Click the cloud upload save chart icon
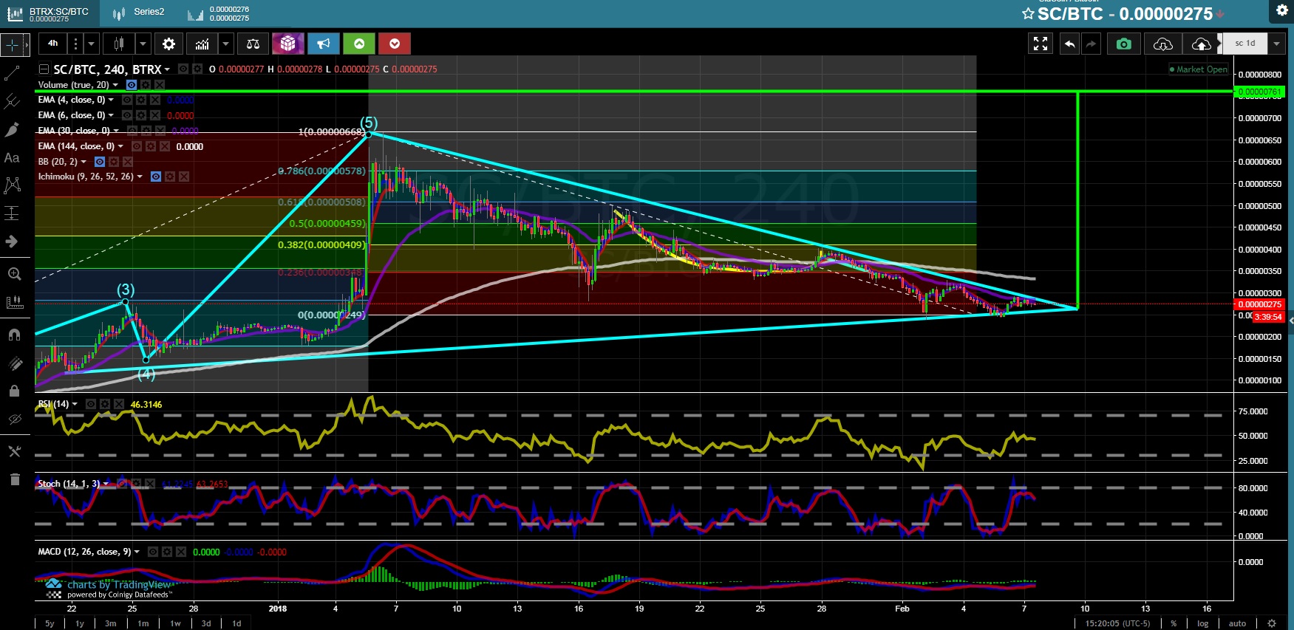The width and height of the screenshot is (1294, 630). (1202, 44)
